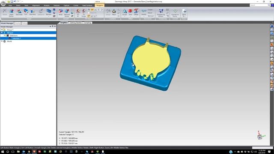
Task: Select the Polygons ribbon tab
Action: click(100, 6)
